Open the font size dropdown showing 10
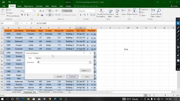This screenshot has width=180, height=101. (38, 11)
